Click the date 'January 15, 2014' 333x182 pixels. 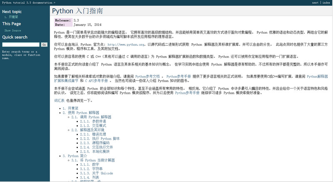[x=87, y=25]
